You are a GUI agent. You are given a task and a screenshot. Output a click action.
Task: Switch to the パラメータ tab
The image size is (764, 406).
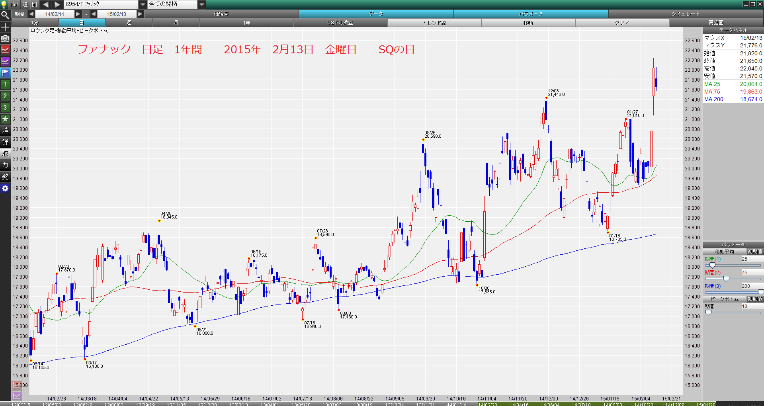(x=531, y=14)
